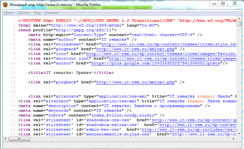Open the plus.google.com author link
This screenshot has height=149, width=244.
(x=156, y=63)
